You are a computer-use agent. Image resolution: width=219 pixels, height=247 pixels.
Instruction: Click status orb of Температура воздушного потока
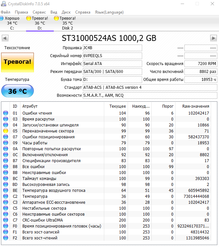coord(6,190)
